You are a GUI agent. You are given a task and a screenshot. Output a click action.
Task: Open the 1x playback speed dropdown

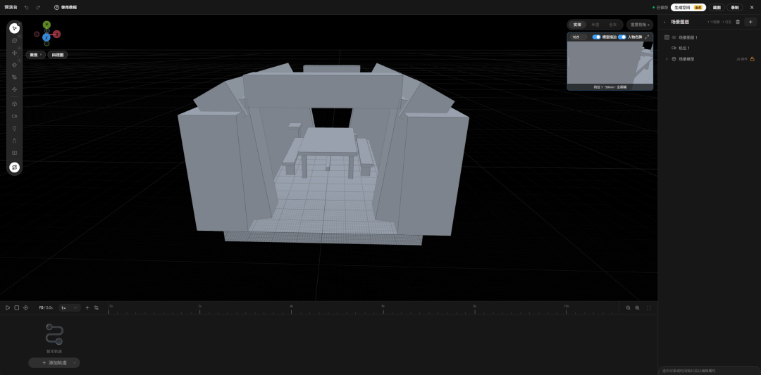click(x=70, y=307)
